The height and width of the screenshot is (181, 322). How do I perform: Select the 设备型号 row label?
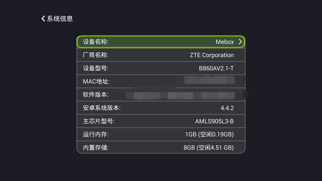click(96, 68)
